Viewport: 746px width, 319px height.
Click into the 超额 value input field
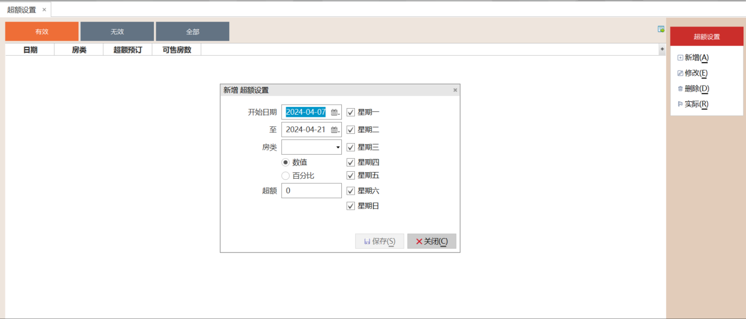(x=311, y=191)
